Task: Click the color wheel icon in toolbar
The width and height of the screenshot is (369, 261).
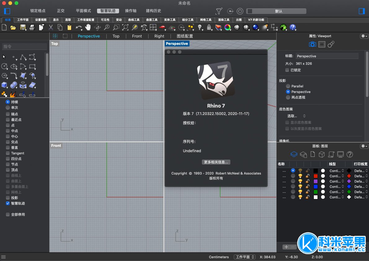Action: tap(228, 28)
